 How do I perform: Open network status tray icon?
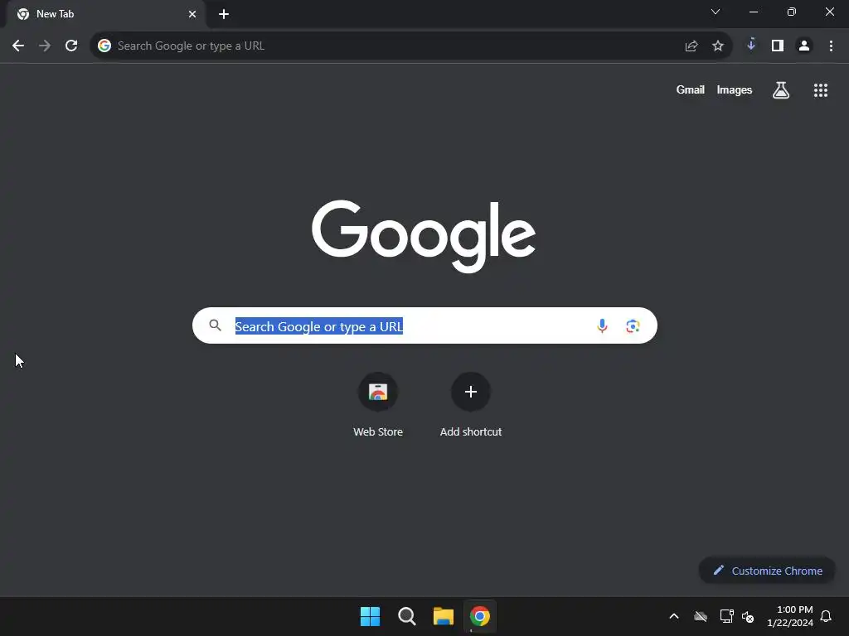point(726,616)
